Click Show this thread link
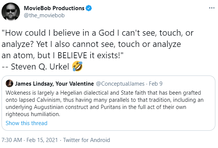Screen dimensions: 218x148 point(26,123)
